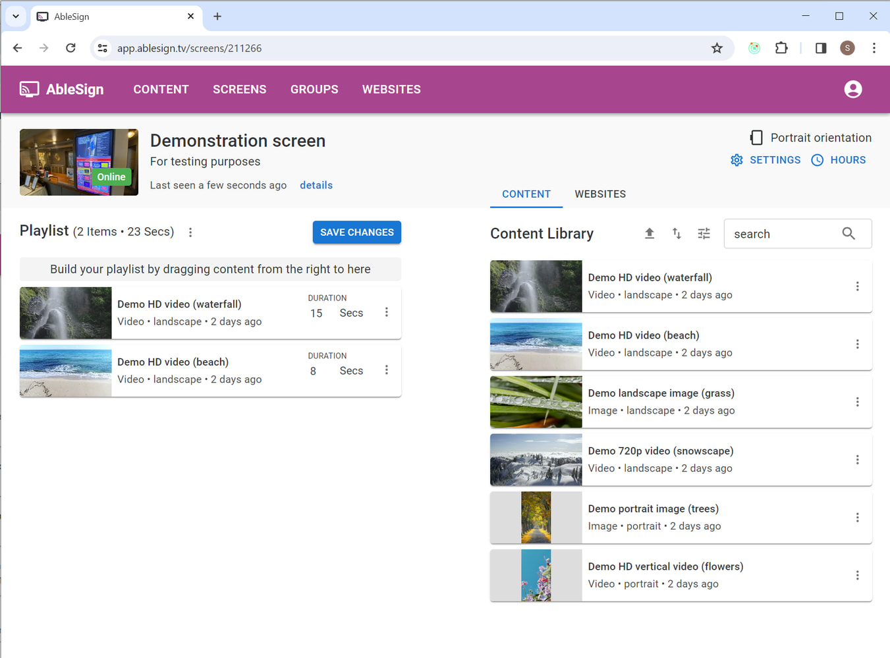Click the SAVE CHANGES button
The width and height of the screenshot is (890, 658).
pos(356,233)
